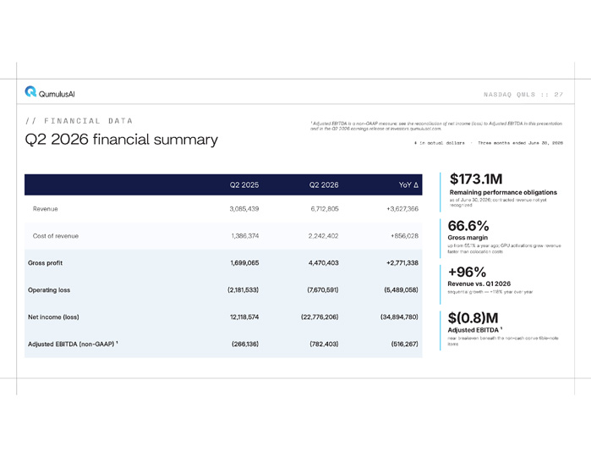Click the Q2 2026 column header
Screen dimensions: 591x457
point(324,184)
